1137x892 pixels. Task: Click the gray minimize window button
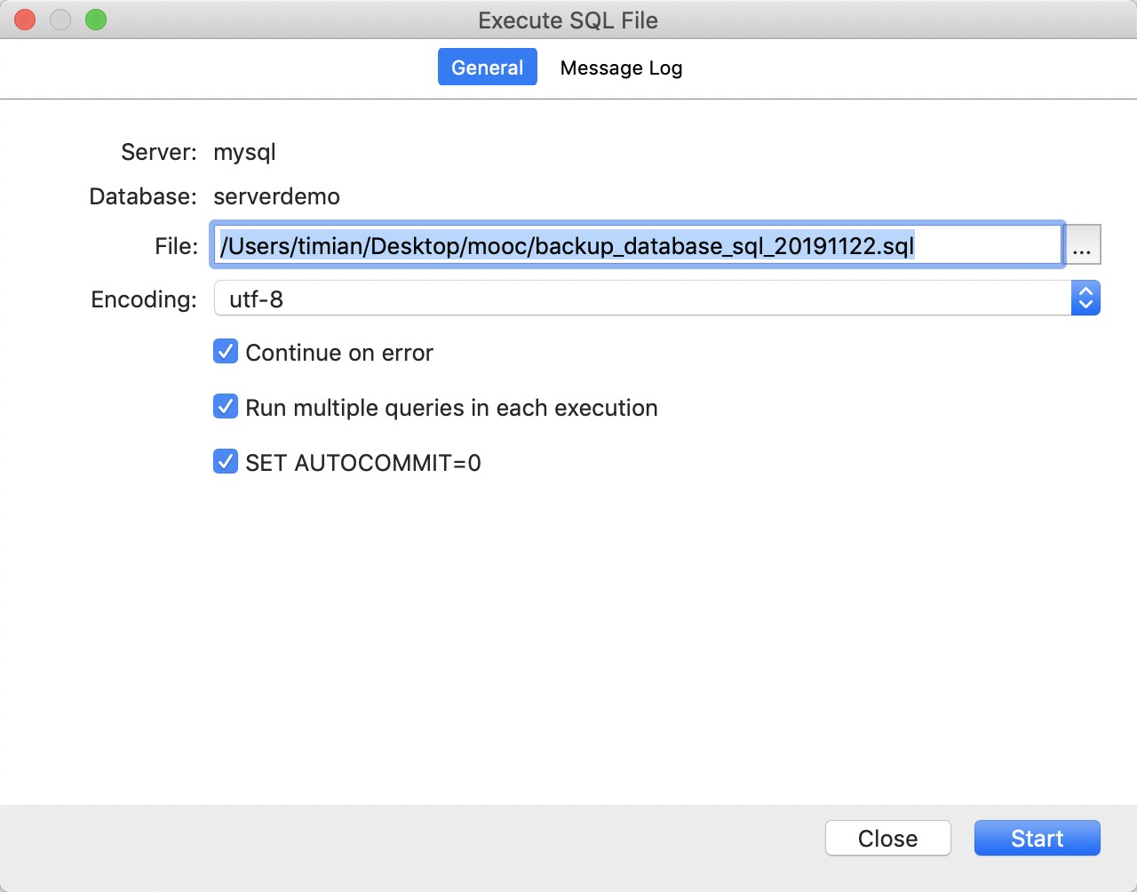point(60,20)
